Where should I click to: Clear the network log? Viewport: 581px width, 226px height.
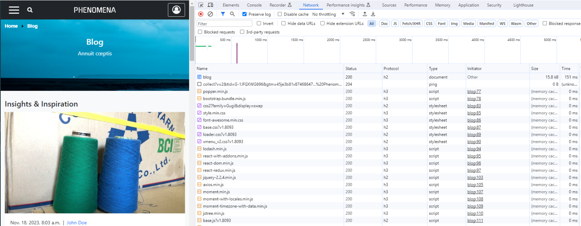tap(210, 14)
